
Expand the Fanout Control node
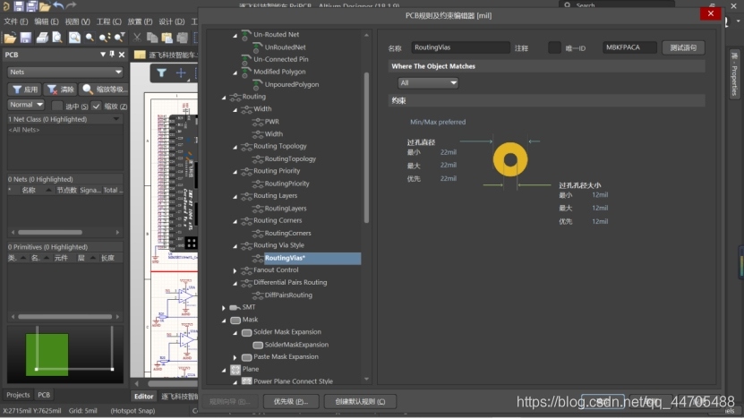click(235, 270)
